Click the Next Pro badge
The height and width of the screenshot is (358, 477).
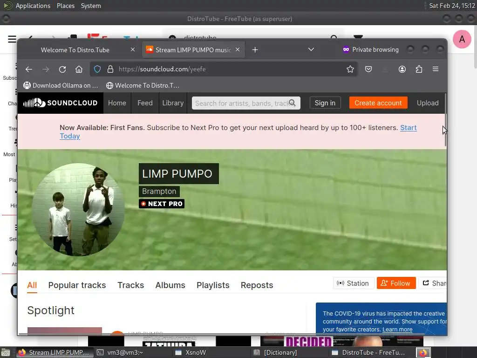tap(162, 204)
